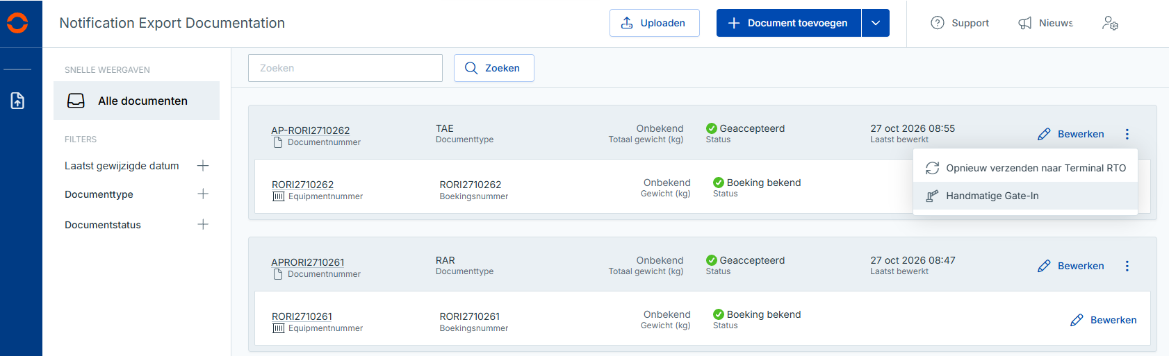Click date 27 oct 2026 08:55
This screenshot has width=1169, height=356.
click(x=913, y=128)
